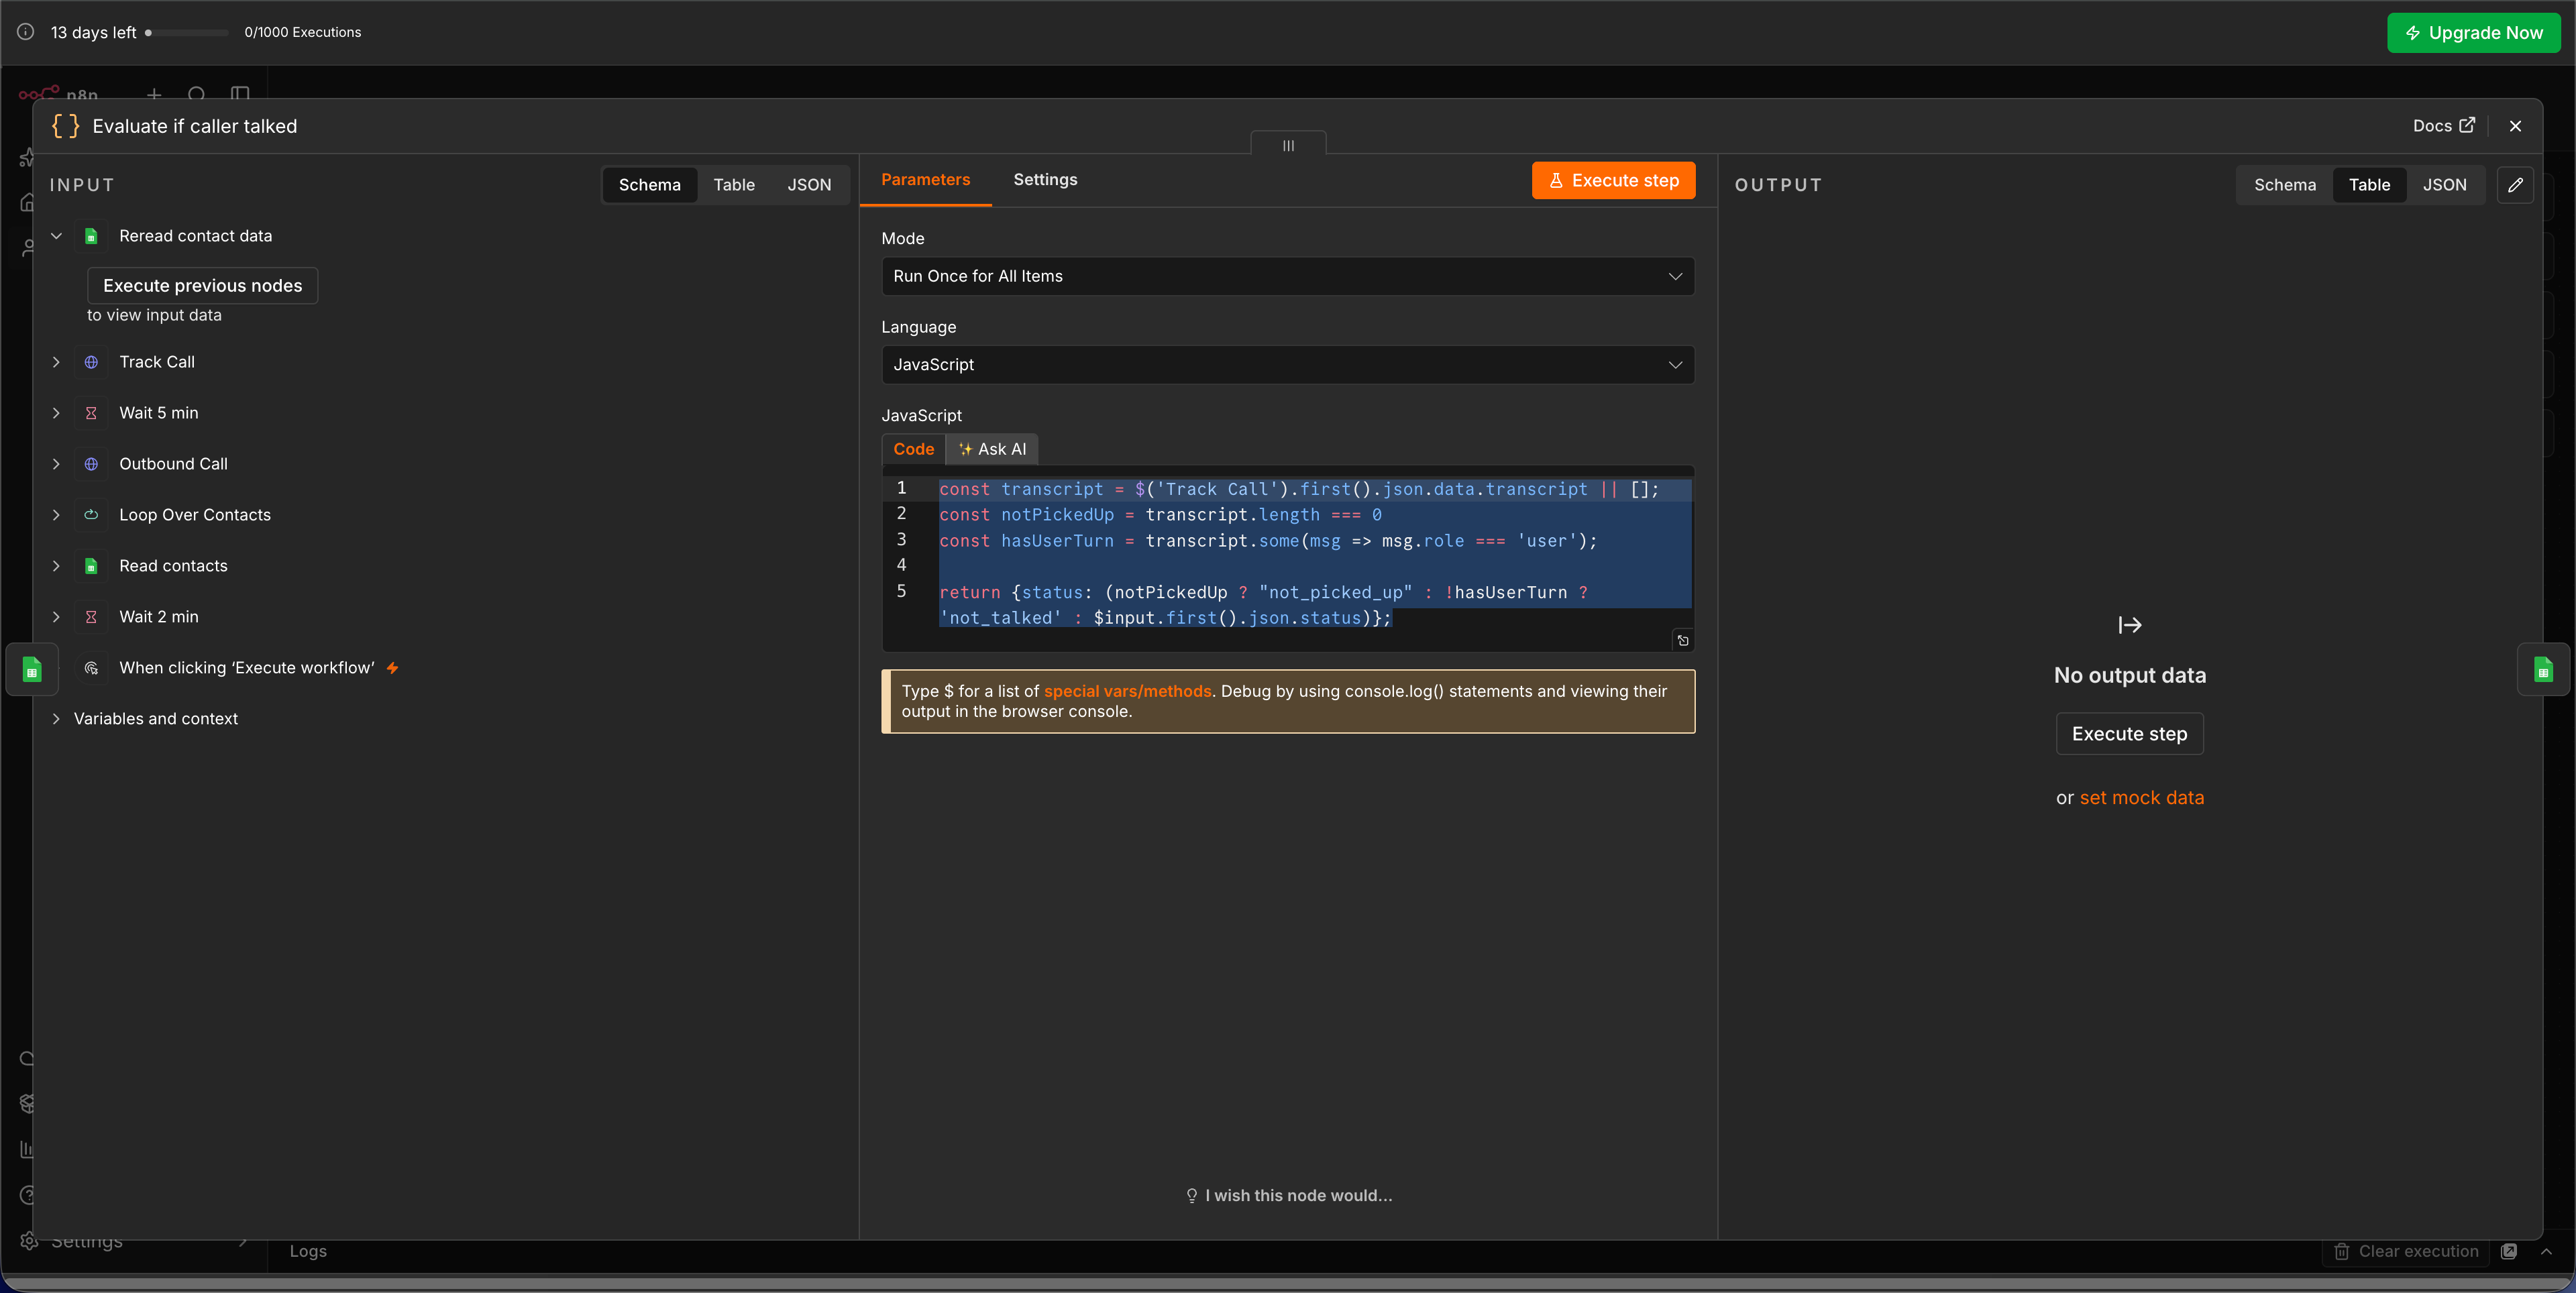Open special vars/methods link

1128,691
